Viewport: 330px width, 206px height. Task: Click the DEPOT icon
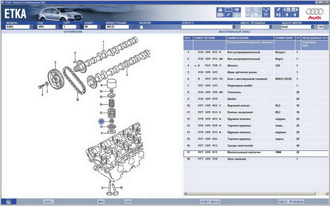click(x=258, y=10)
